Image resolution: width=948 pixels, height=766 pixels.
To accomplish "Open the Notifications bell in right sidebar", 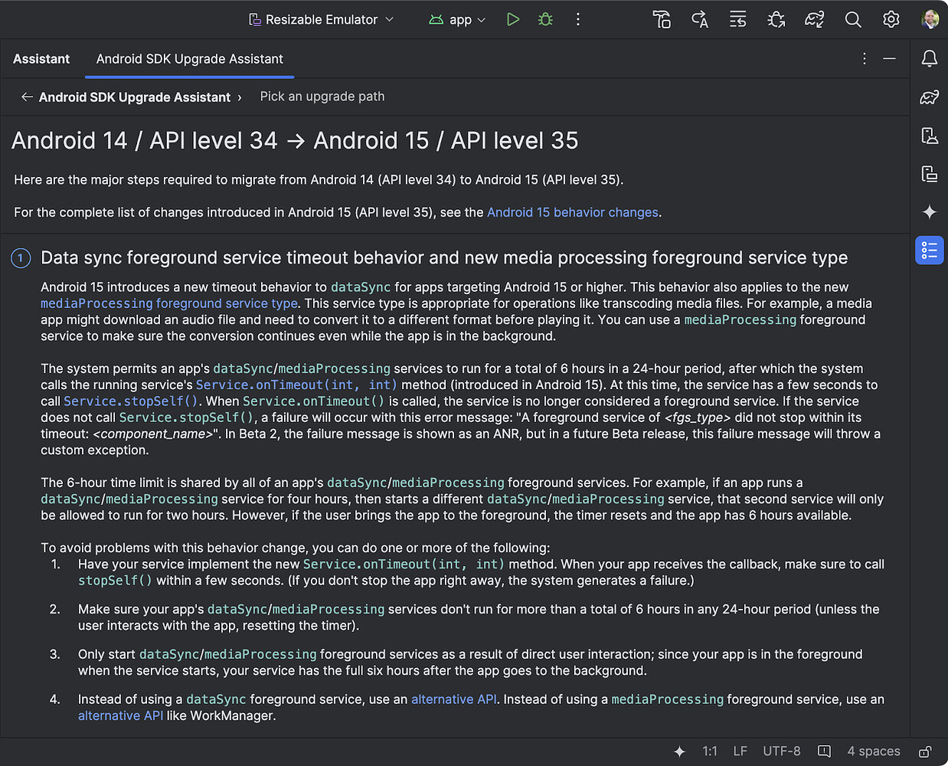I will (x=929, y=58).
